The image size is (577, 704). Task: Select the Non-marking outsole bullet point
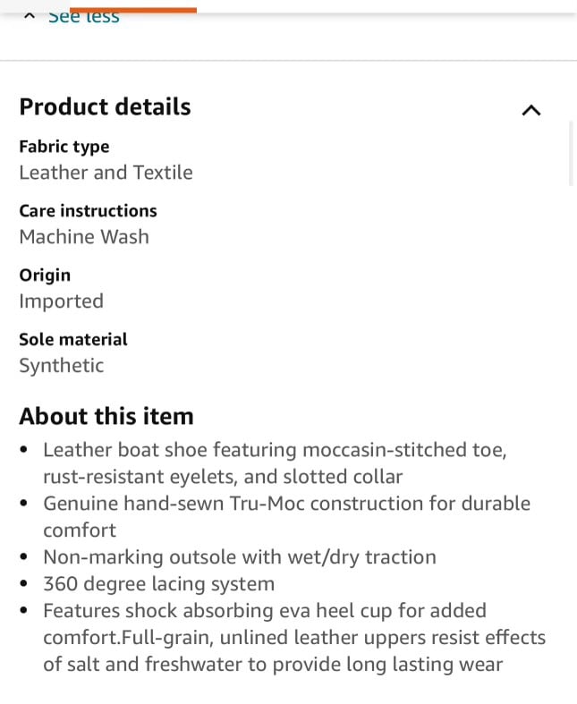coord(240,557)
